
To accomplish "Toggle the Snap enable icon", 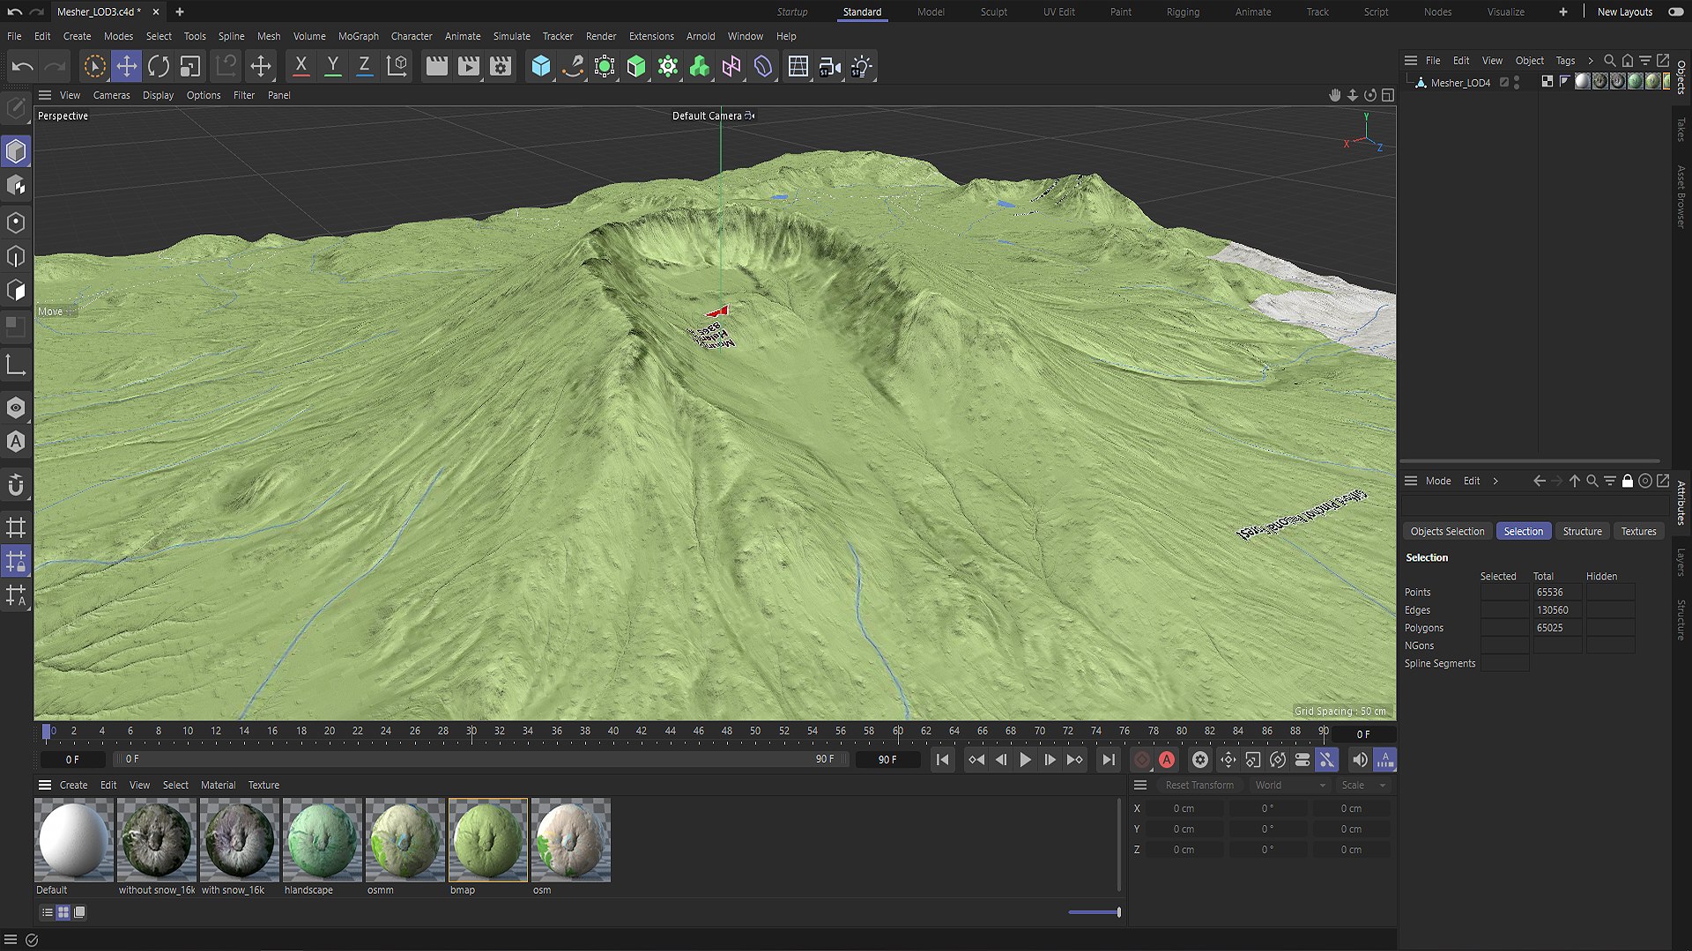I will 16,486.
